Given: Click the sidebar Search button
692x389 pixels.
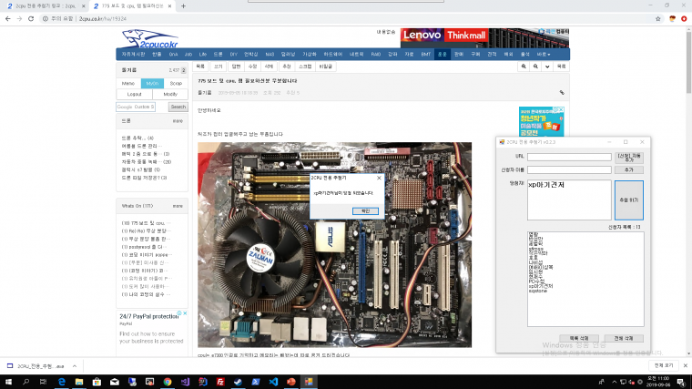Looking at the screenshot, I should pyautogui.click(x=178, y=107).
